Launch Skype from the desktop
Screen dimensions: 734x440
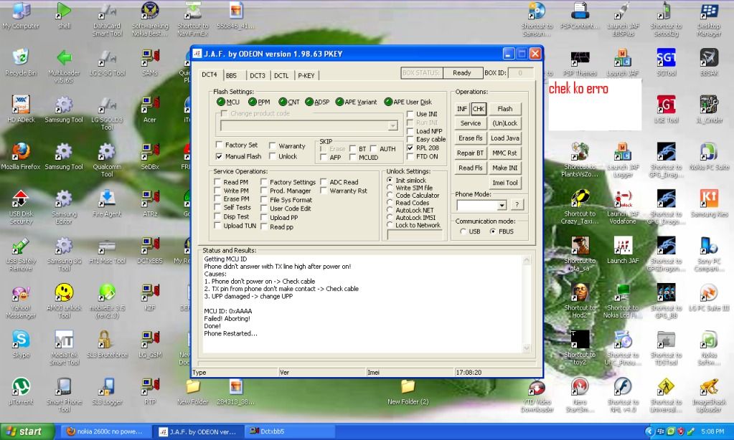(x=21, y=344)
